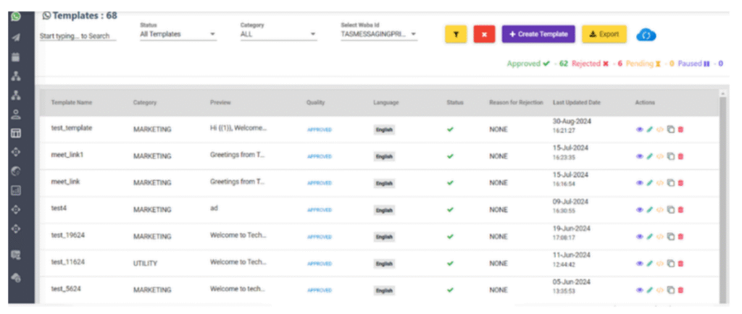Preview test_template with the eye icon
The image size is (742, 314).
[x=640, y=130]
